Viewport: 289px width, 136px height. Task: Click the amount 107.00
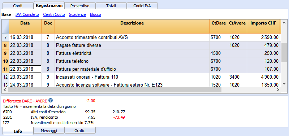[x=263, y=69]
